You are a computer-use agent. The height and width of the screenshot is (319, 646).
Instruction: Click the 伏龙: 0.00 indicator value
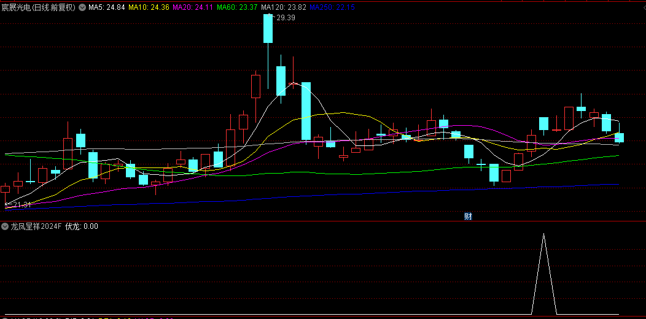coord(82,226)
